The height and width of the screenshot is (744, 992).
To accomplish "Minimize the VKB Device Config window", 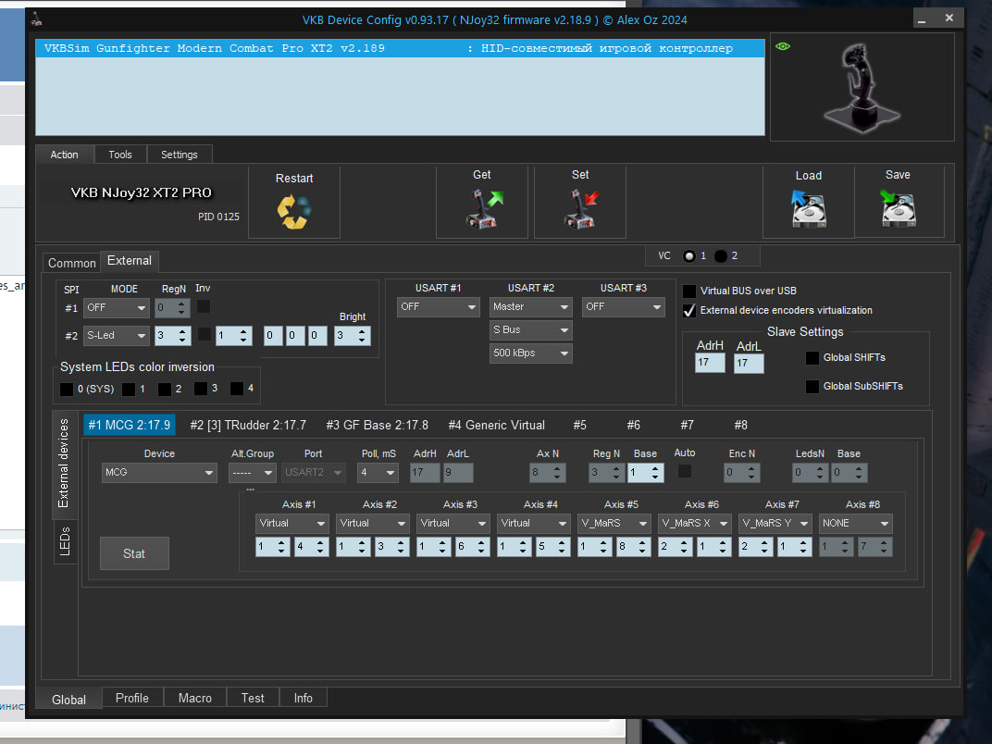I will pos(922,19).
